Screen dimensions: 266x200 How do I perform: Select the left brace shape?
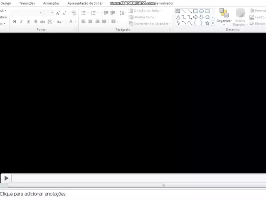tap(195, 23)
